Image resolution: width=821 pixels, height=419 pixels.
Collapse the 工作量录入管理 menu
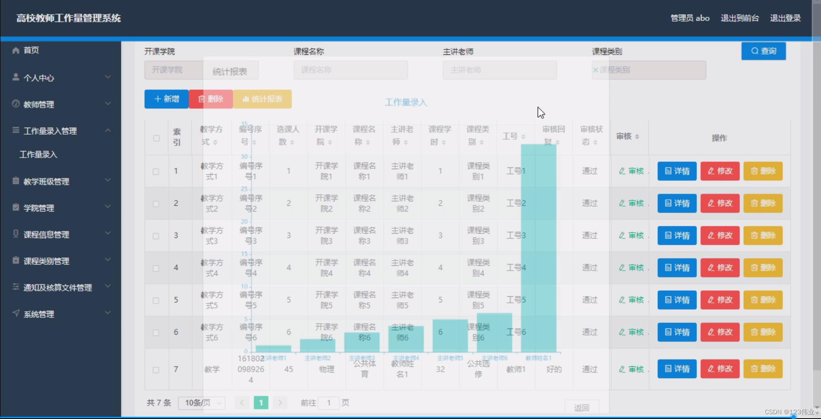pos(108,129)
